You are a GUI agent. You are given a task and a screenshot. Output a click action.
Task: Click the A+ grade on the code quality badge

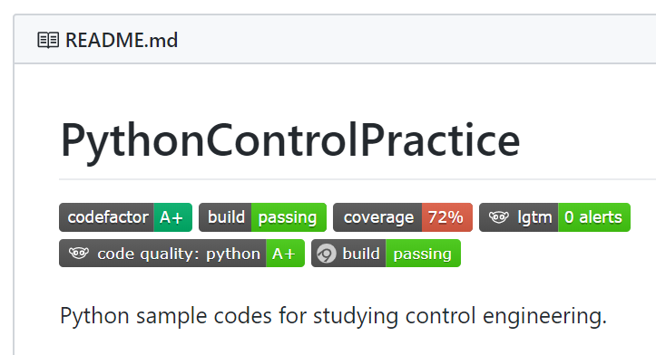click(285, 253)
